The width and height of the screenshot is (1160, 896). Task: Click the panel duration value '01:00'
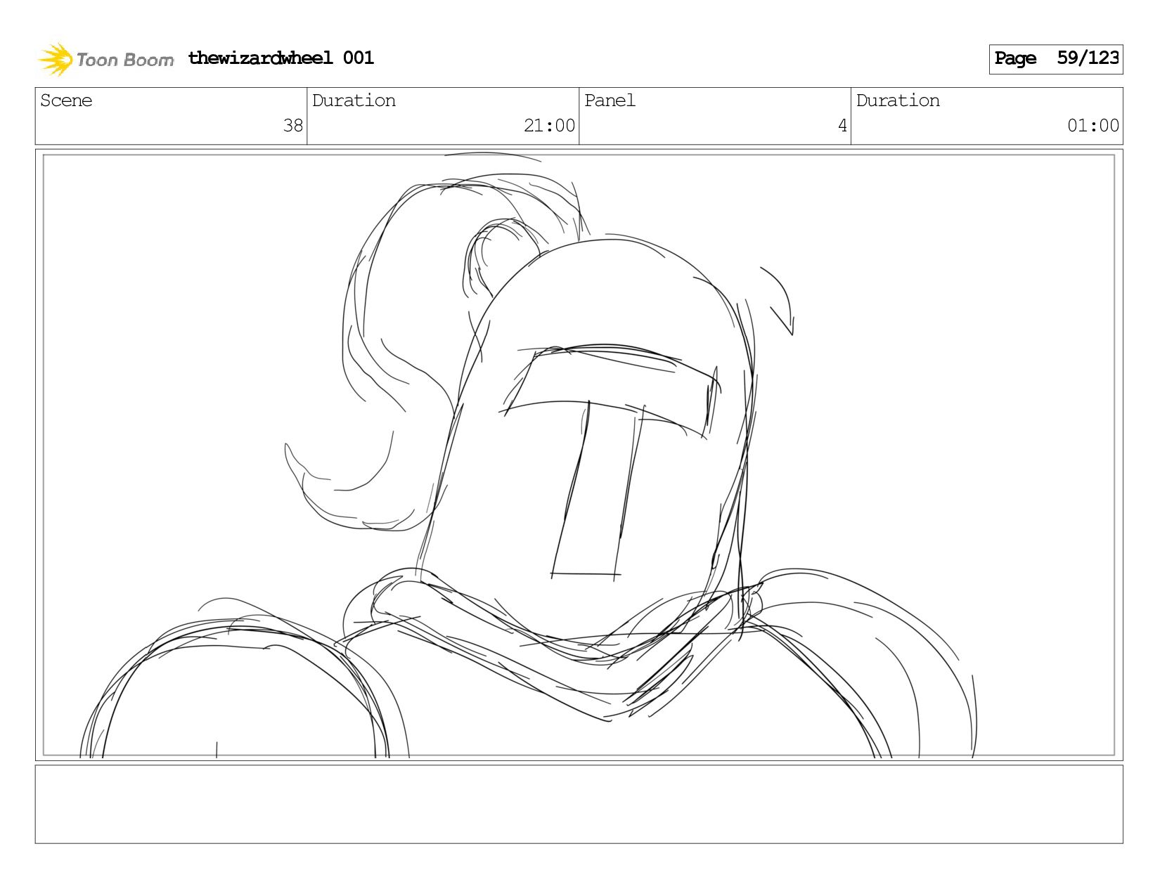click(x=1093, y=126)
